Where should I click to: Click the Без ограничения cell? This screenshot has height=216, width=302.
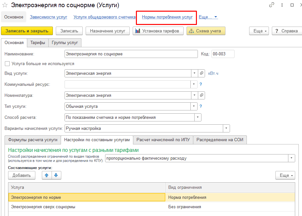click(x=230, y=207)
